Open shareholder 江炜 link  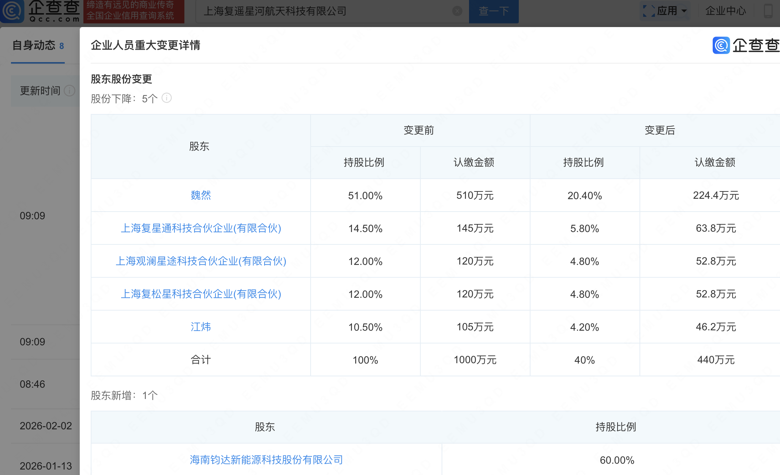coord(200,327)
